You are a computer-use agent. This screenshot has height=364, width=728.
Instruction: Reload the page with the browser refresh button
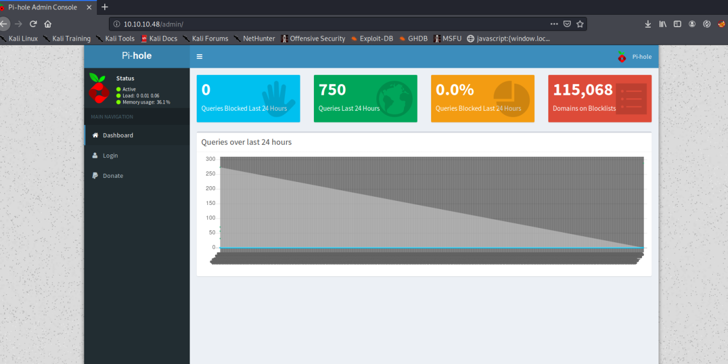(x=34, y=24)
